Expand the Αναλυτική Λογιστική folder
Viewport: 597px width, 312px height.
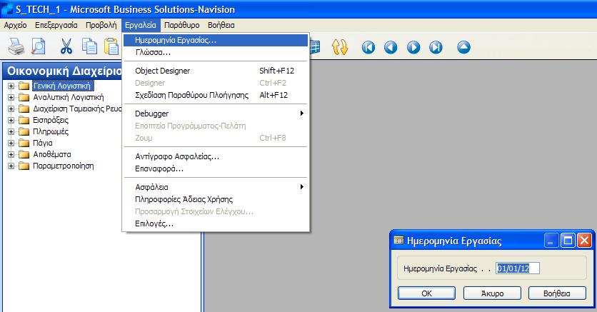[11, 97]
